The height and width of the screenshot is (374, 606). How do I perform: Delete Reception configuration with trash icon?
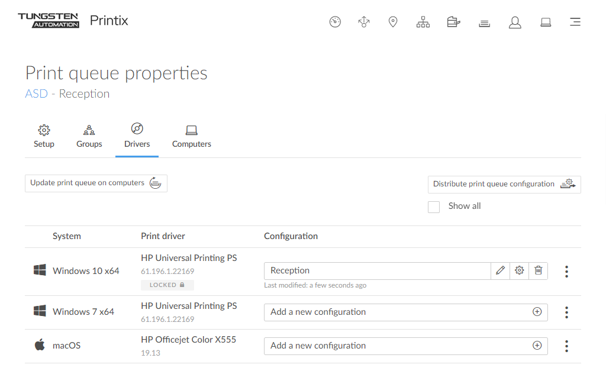tap(538, 270)
